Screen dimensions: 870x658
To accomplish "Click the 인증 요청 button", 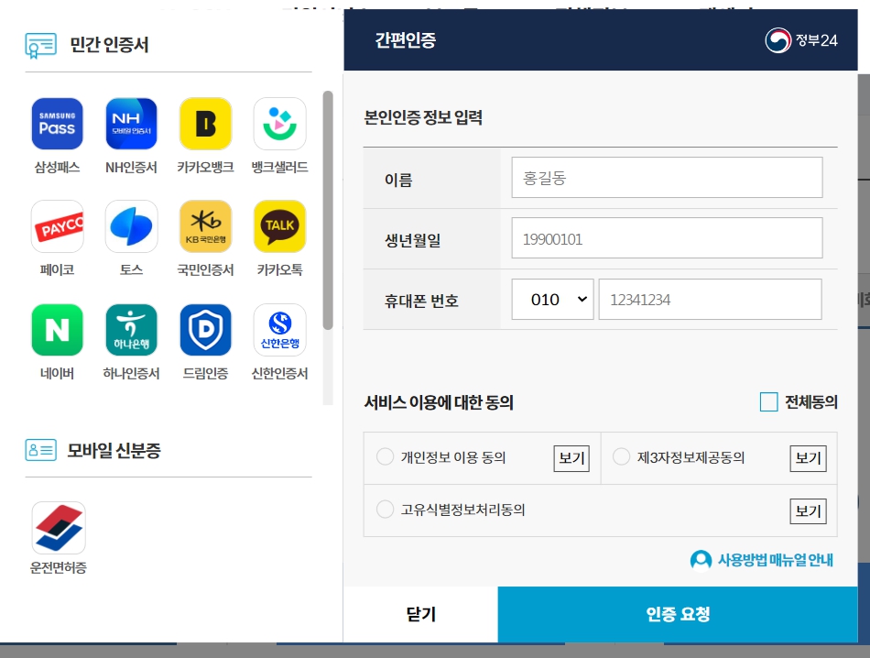I will pyautogui.click(x=678, y=614).
